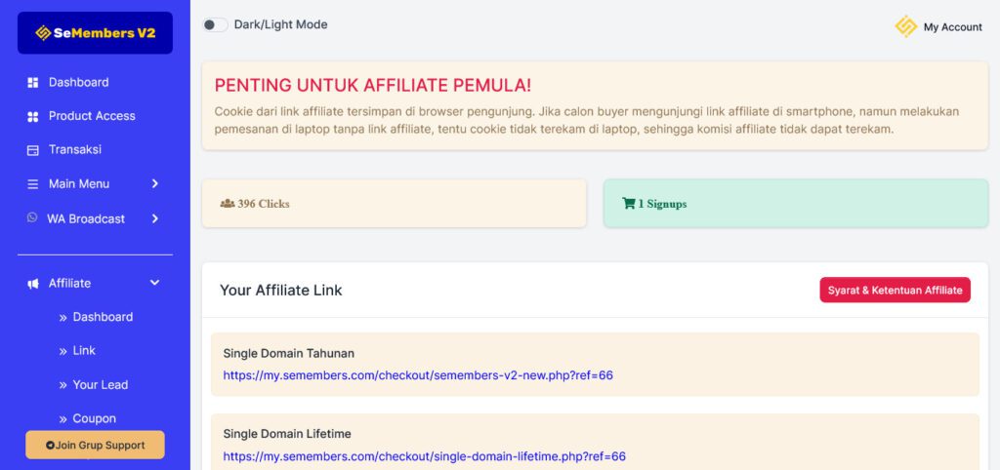Screen dimensions: 1000x470
Task: Open the Affiliate Dashboard submenu item
Action: pos(102,317)
